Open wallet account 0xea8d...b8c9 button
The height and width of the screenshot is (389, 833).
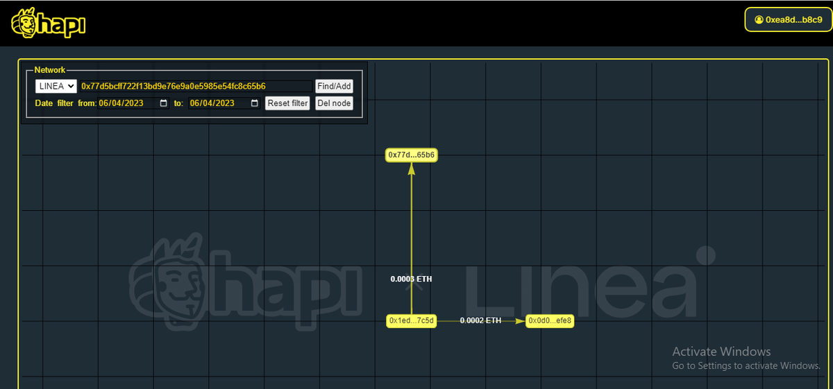(x=788, y=19)
